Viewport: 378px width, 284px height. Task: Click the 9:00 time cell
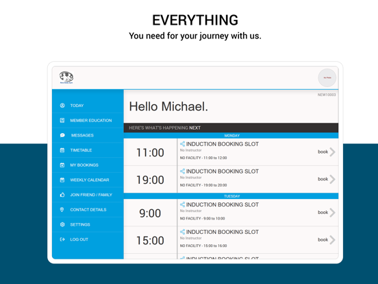click(150, 213)
